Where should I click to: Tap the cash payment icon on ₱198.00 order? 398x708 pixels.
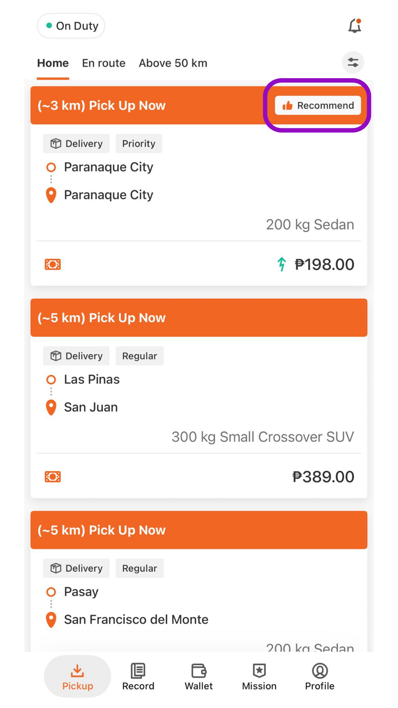coord(53,264)
